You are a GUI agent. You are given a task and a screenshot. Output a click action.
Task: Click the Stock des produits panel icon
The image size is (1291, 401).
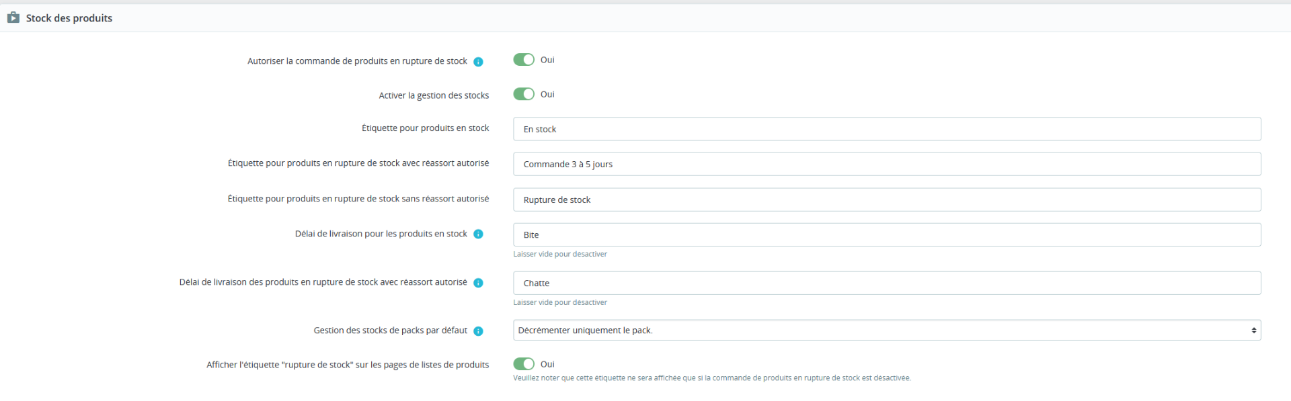coord(13,17)
